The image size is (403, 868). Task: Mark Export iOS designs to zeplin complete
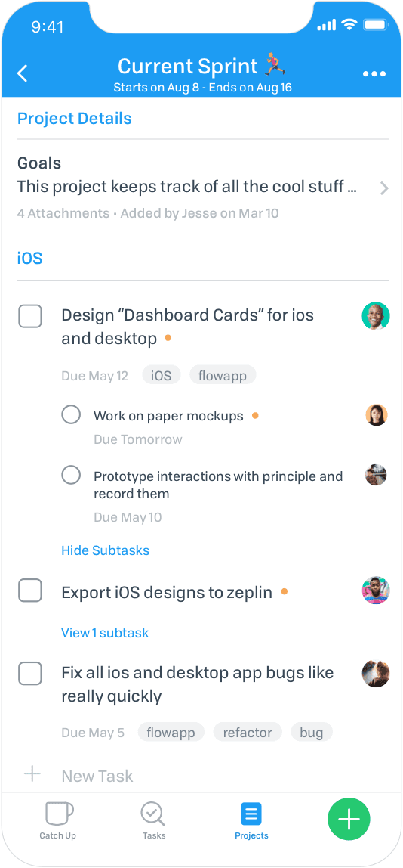(x=30, y=591)
